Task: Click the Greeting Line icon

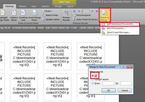Action: (x=23, y=13)
